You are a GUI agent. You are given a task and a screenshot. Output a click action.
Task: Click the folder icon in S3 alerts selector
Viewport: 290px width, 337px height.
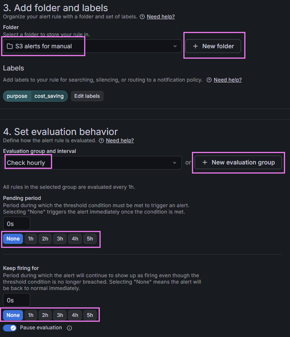(10, 46)
